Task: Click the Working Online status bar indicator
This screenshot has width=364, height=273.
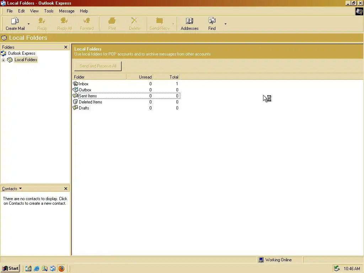Action: point(275,260)
